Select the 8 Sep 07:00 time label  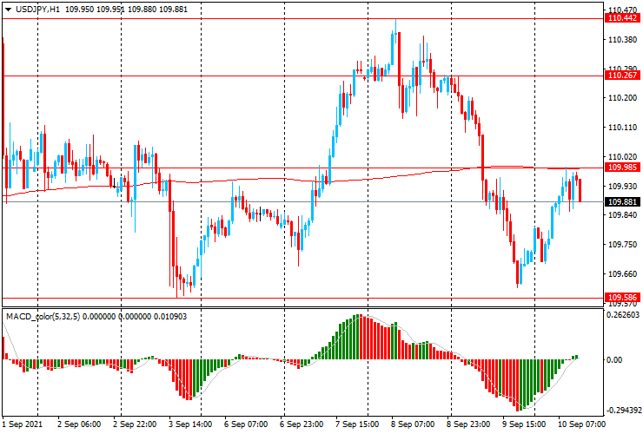[413, 424]
